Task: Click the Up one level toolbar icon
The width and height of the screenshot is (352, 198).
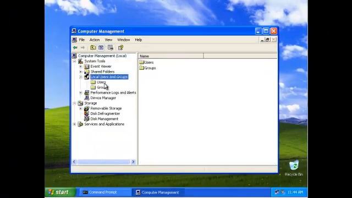Action: click(x=93, y=48)
